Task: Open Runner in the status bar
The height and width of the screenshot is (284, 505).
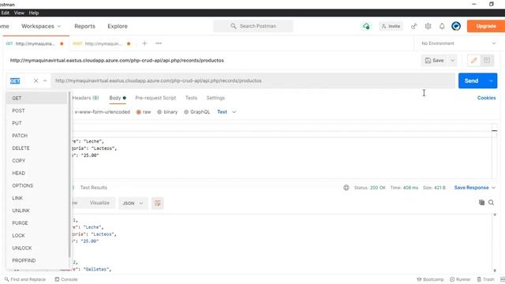Action: tap(460, 279)
